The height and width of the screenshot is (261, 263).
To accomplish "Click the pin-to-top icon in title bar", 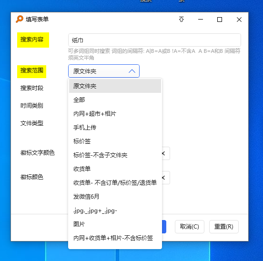I will (x=182, y=20).
